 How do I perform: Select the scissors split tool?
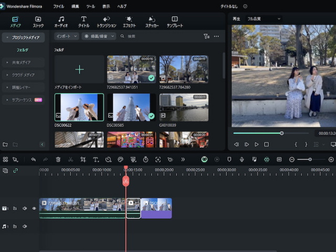[70, 159]
